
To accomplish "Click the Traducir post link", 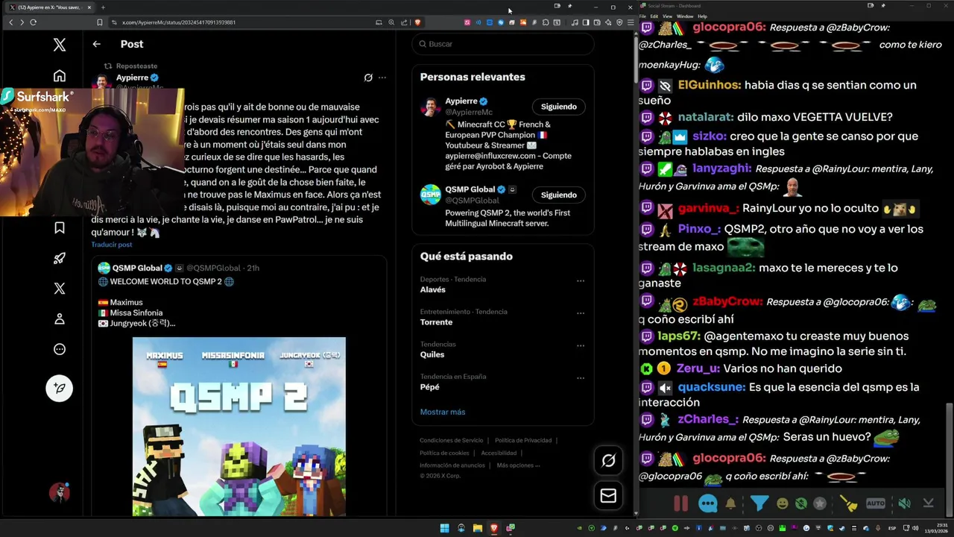I will tap(112, 245).
